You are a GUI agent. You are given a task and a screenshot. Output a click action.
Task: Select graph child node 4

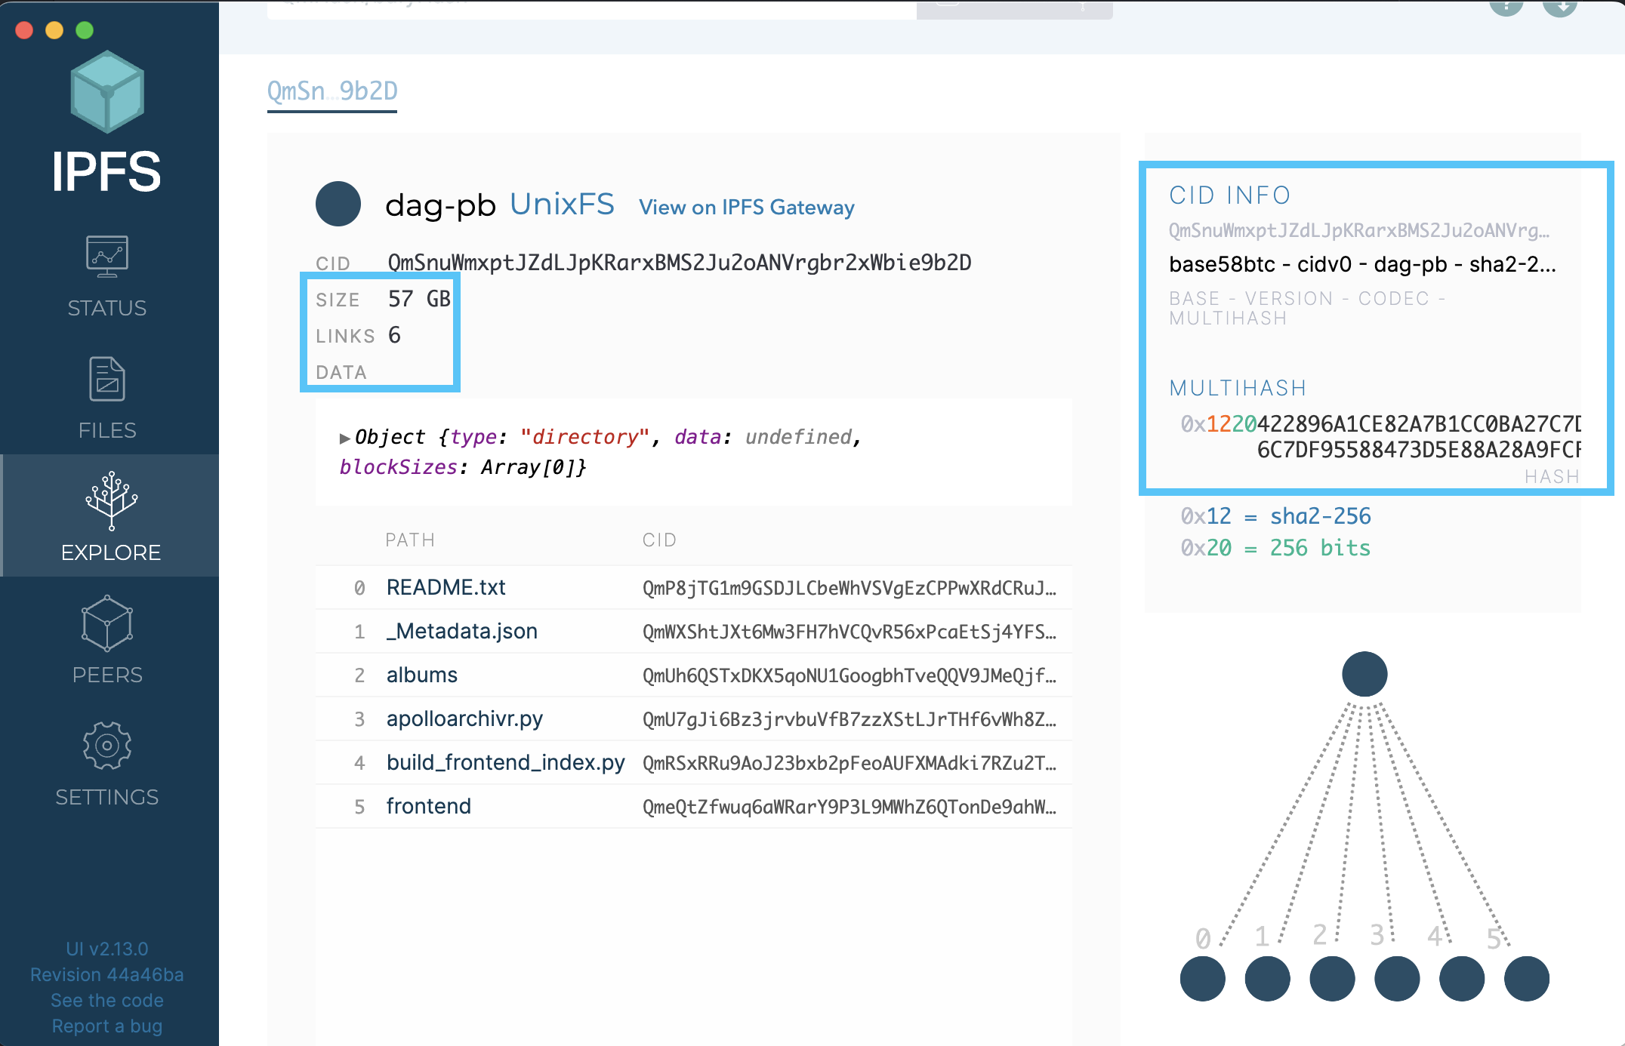point(1462,979)
